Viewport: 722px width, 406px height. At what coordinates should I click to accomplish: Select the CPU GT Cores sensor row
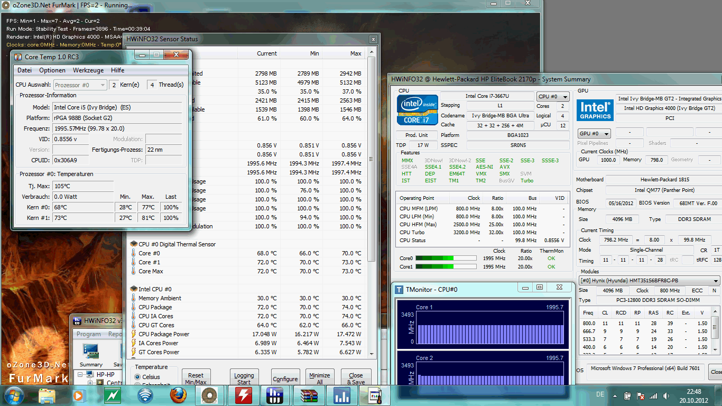(248, 325)
